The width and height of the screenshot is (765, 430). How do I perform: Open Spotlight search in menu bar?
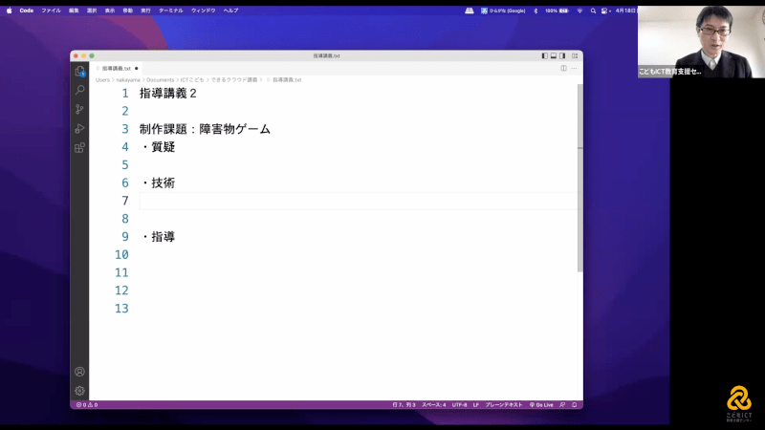593,11
